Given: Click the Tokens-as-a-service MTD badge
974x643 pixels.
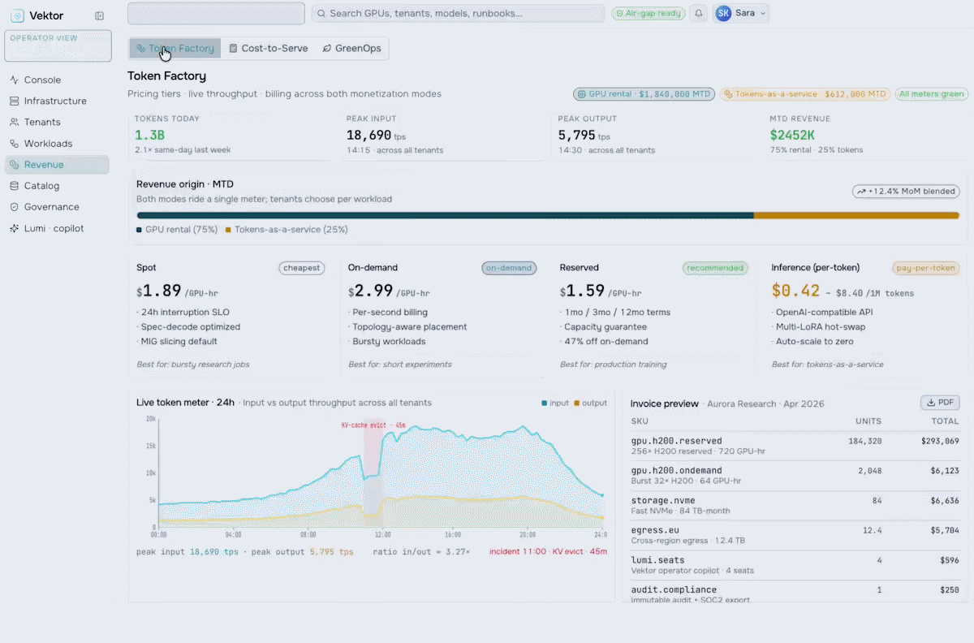Looking at the screenshot, I should [805, 94].
